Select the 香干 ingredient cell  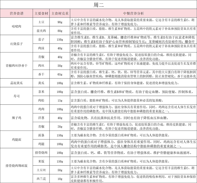click(x=41, y=74)
